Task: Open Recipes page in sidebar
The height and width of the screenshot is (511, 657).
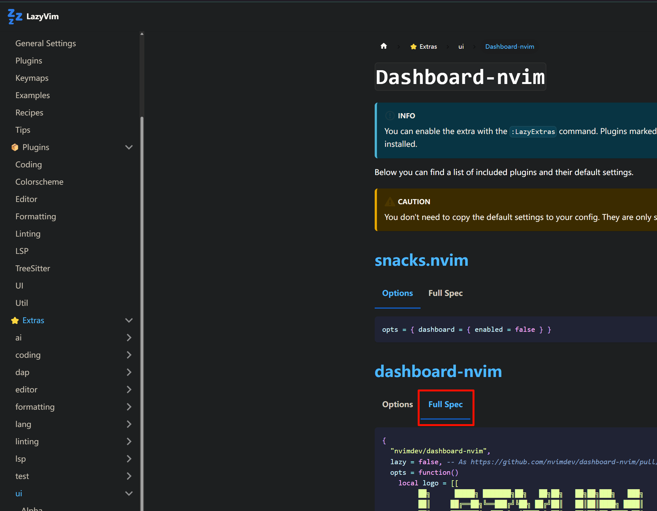Action: pos(29,113)
